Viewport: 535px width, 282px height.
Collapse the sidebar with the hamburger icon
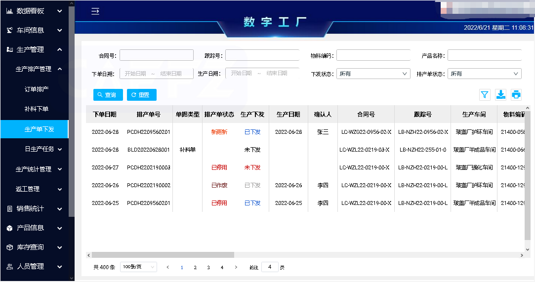coord(95,11)
